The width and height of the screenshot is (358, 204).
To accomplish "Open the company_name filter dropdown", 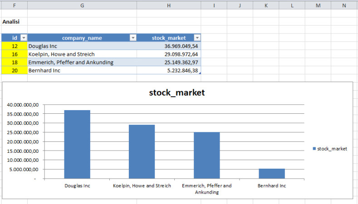I will point(133,38).
